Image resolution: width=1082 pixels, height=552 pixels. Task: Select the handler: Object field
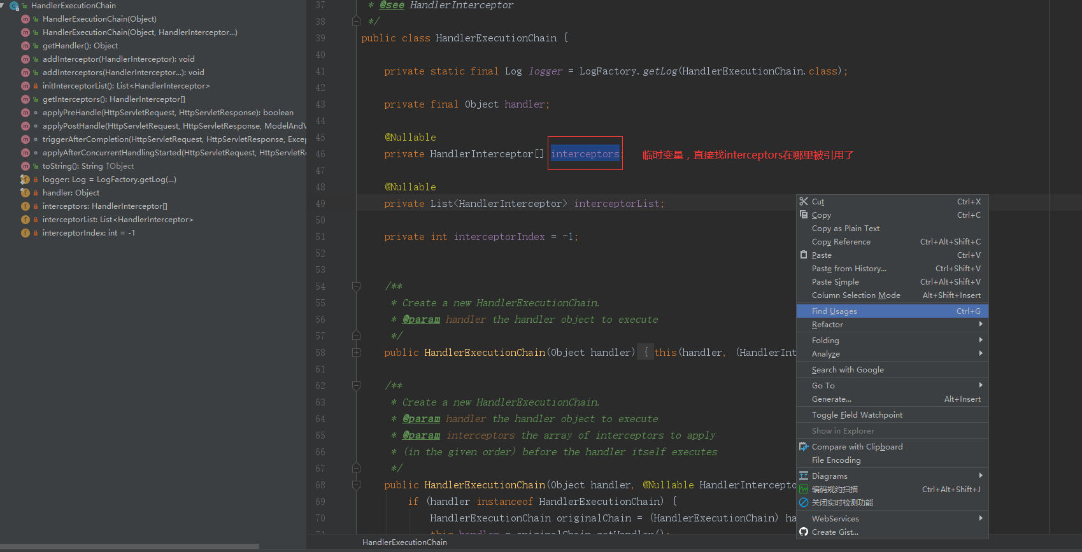pyautogui.click(x=71, y=193)
